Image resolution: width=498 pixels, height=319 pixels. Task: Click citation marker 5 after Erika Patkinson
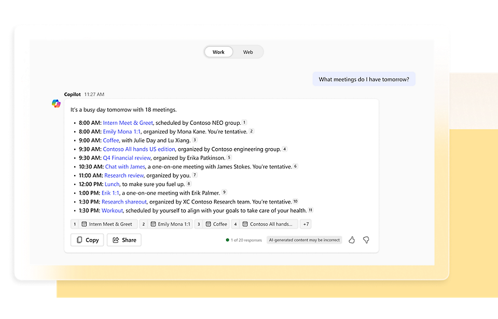(x=229, y=157)
